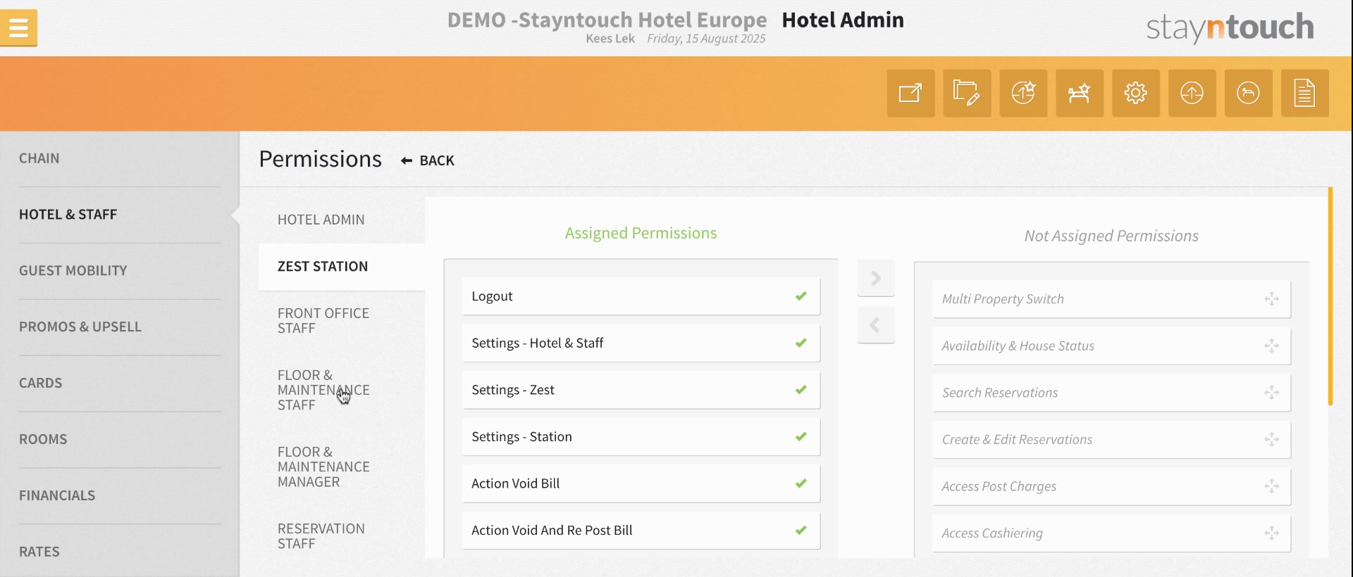Click the external window toolbar icon
The width and height of the screenshot is (1353, 577).
tap(910, 93)
